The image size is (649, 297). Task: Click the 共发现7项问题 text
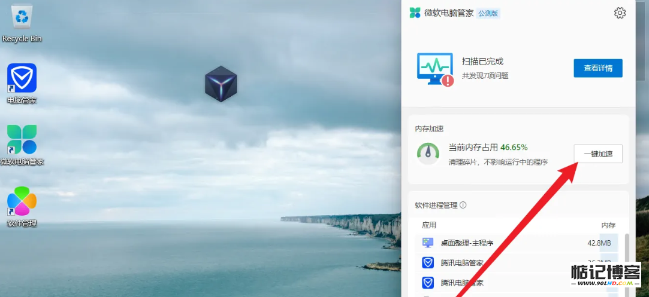point(485,76)
